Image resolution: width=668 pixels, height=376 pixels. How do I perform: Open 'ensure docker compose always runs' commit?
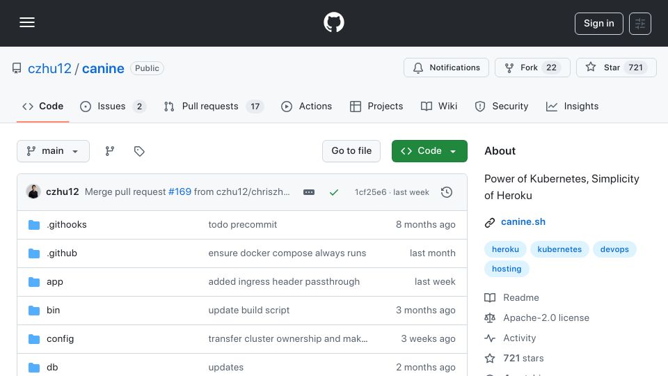pos(287,253)
